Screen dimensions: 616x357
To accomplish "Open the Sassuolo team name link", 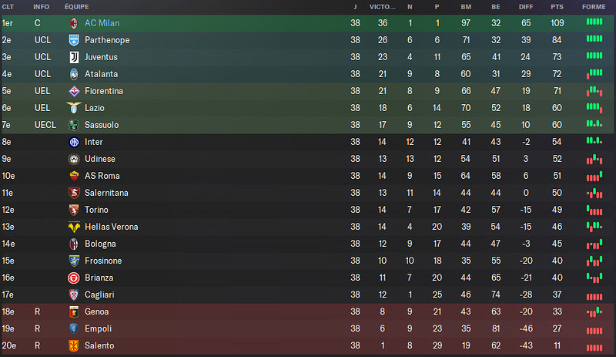I will [x=102, y=125].
